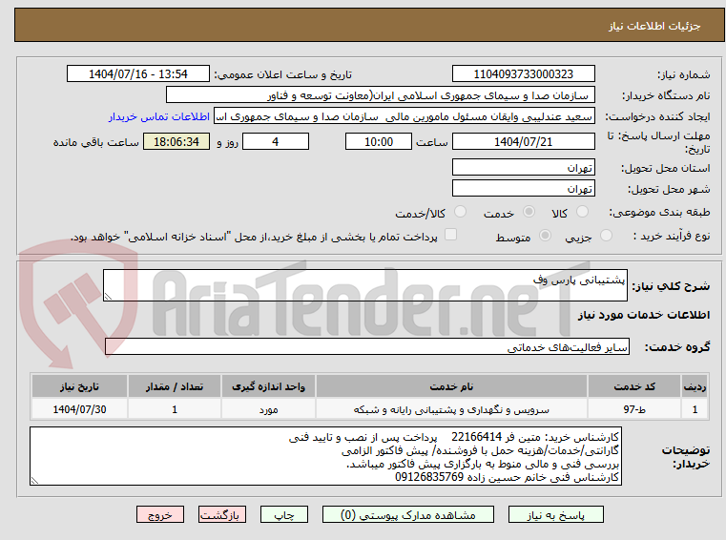Image resolution: width=726 pixels, height=540 pixels.
Task: Click the شهر محل تحویل field
Action: (x=523, y=189)
